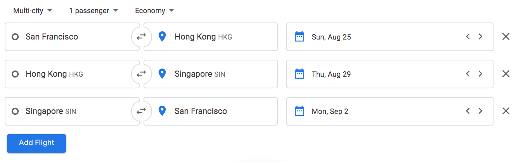Remove the San Francisco to Hong Kong flight
This screenshot has height=162, width=523.
click(506, 37)
